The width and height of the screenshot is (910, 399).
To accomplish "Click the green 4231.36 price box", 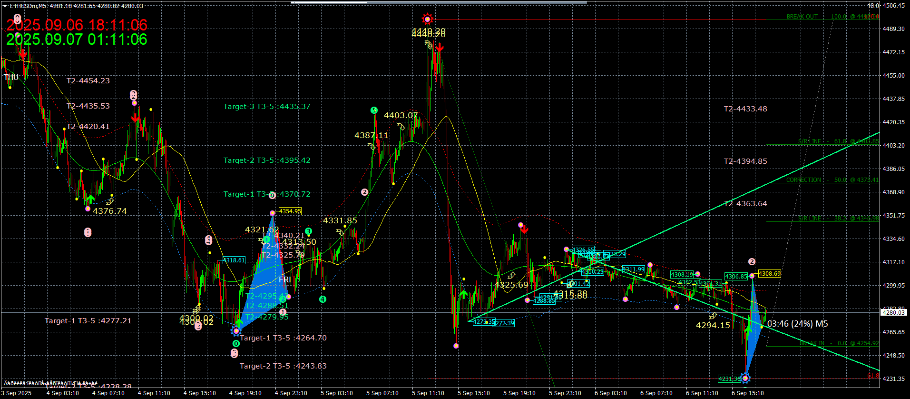I will (x=729, y=379).
